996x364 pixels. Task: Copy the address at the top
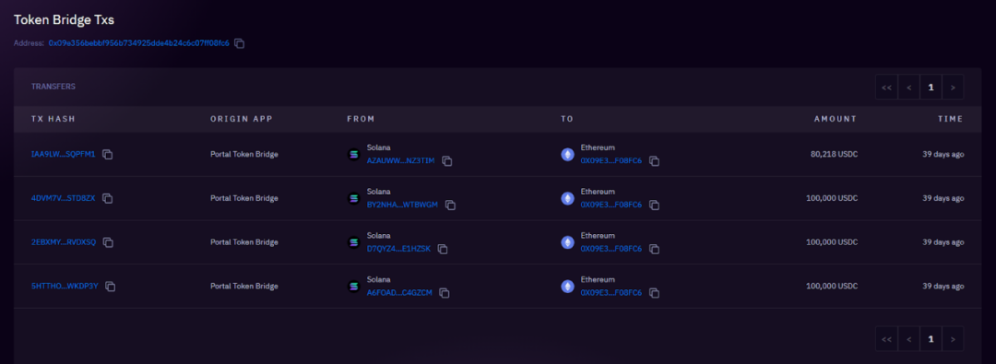(240, 44)
